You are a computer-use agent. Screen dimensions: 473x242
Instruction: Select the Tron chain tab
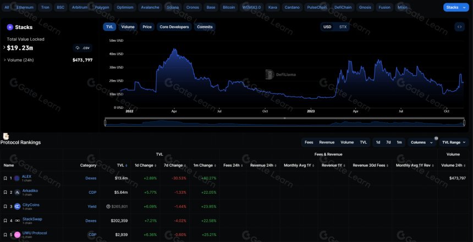(x=45, y=7)
